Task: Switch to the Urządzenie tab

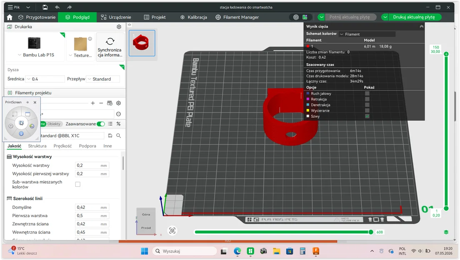Action: tap(116, 17)
